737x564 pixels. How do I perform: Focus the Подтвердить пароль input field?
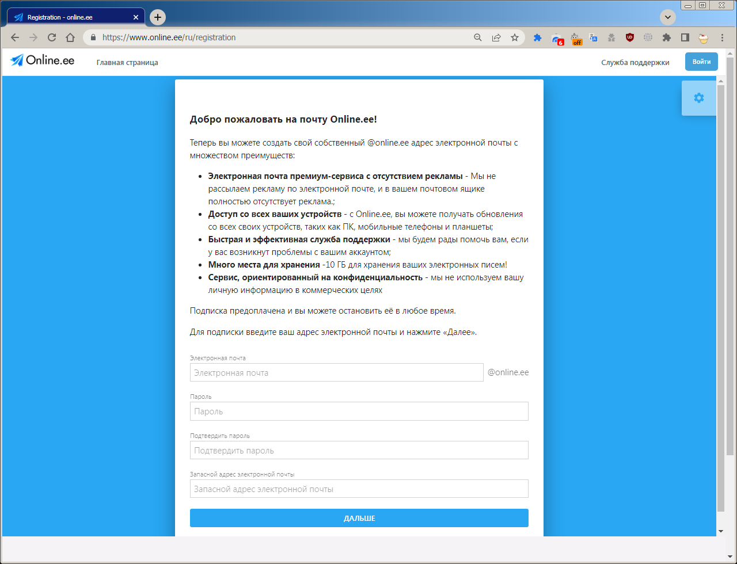click(359, 450)
